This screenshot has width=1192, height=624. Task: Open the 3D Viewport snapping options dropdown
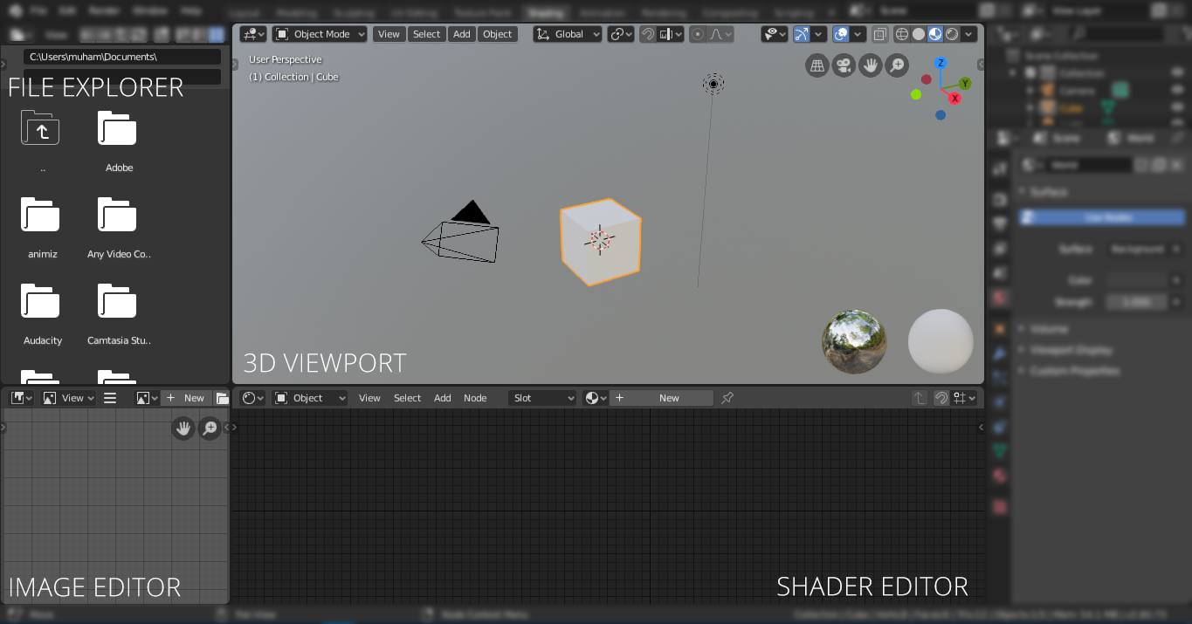click(671, 34)
